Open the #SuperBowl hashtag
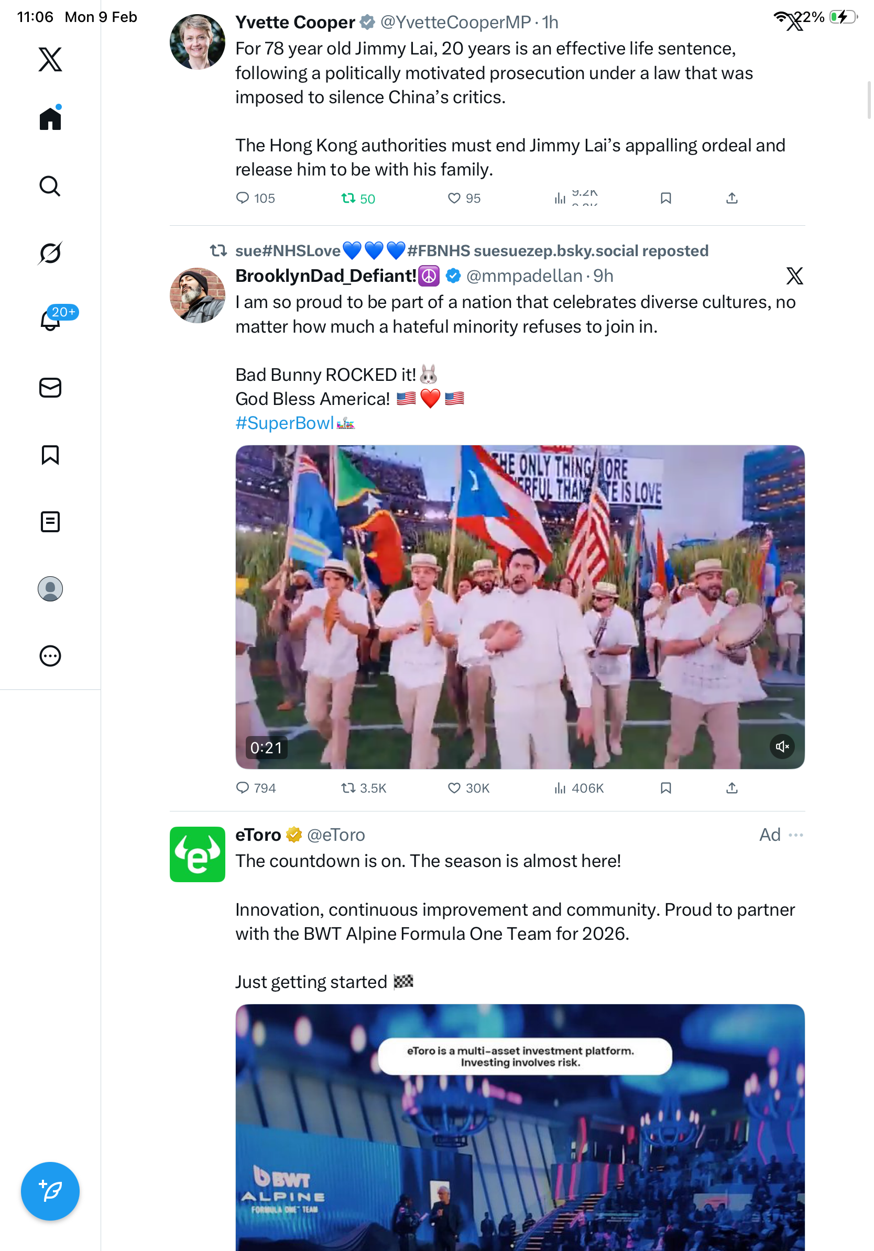Screen dimensions: 874x1251 [285, 423]
